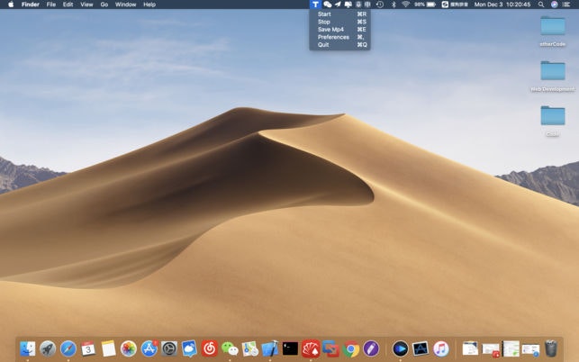The image size is (579, 362).
Task: Open the WeChat menu bar icon
Action: tap(327, 5)
